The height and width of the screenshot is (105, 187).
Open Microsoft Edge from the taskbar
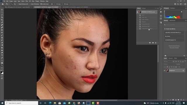coord(50,103)
